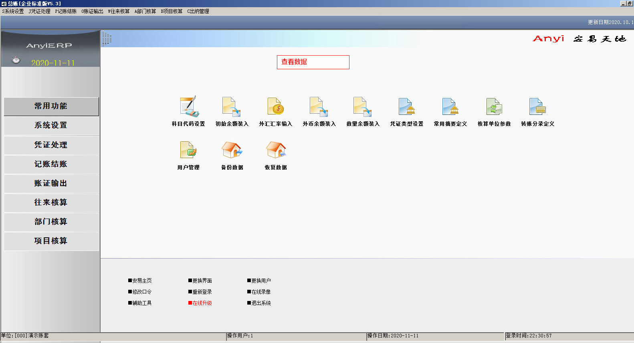This screenshot has width=634, height=343.
Task: Open the C出纳管理 menu
Action: click(198, 11)
